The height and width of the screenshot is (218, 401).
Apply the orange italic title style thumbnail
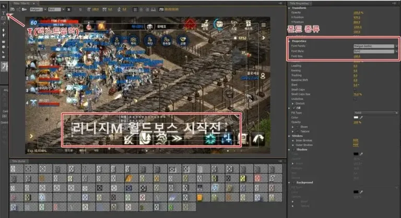[129, 178]
